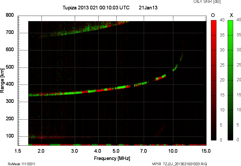Click the 15.0 MHz frequency tick label

tap(206, 151)
